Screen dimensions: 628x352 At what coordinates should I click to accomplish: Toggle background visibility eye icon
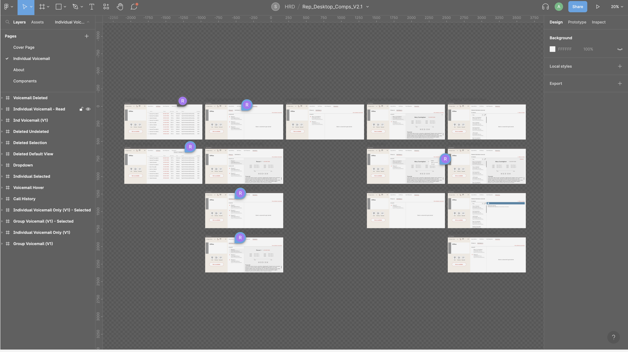tap(620, 49)
